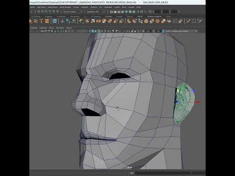Toggle Snap to grids in status line

39,12
